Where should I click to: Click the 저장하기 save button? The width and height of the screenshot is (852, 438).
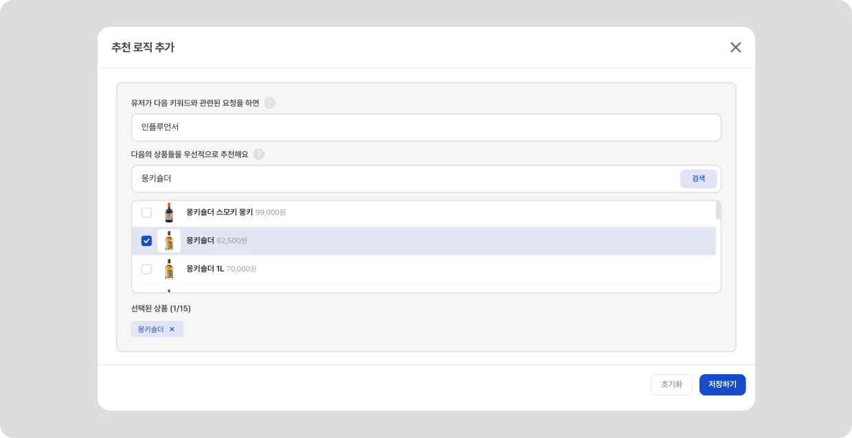click(722, 384)
